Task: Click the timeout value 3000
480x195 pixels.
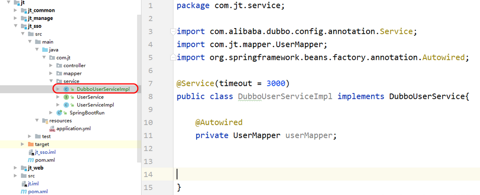Action: tap(276, 83)
